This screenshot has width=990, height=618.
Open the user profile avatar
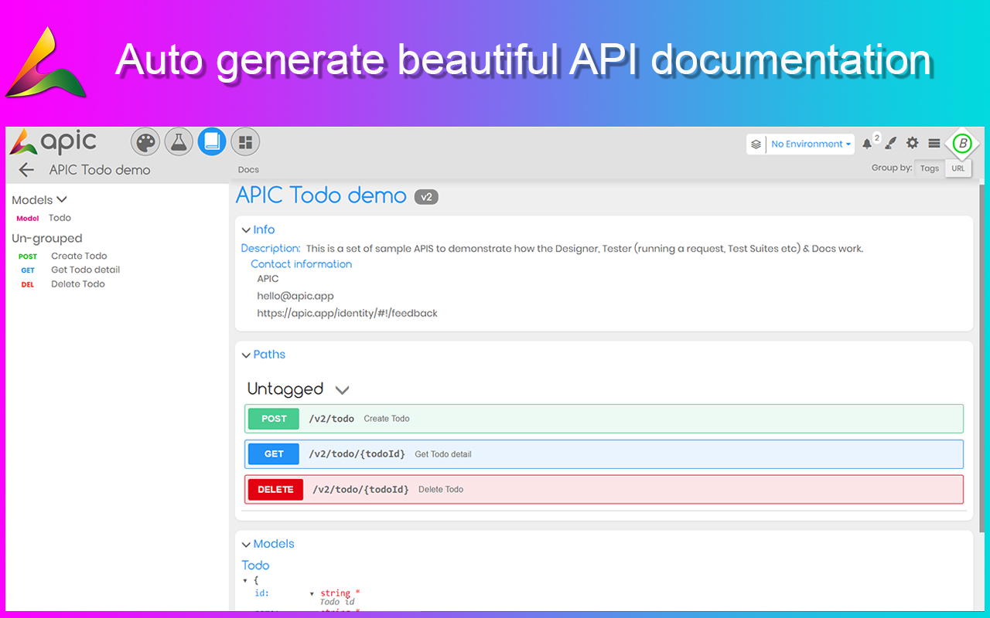962,144
